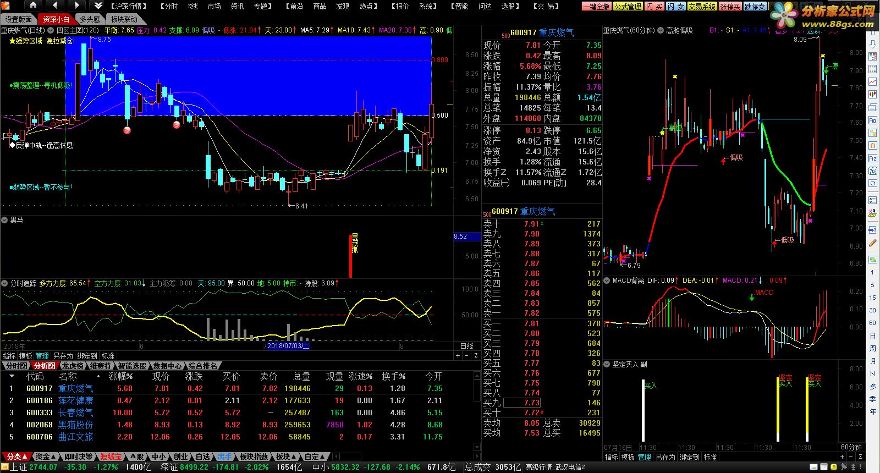Open the 交易系统 button
This screenshot has width=880, height=473.
click(702, 7)
